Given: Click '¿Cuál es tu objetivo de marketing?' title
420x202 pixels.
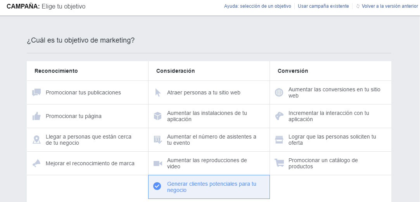Looking at the screenshot, I should tap(81, 41).
